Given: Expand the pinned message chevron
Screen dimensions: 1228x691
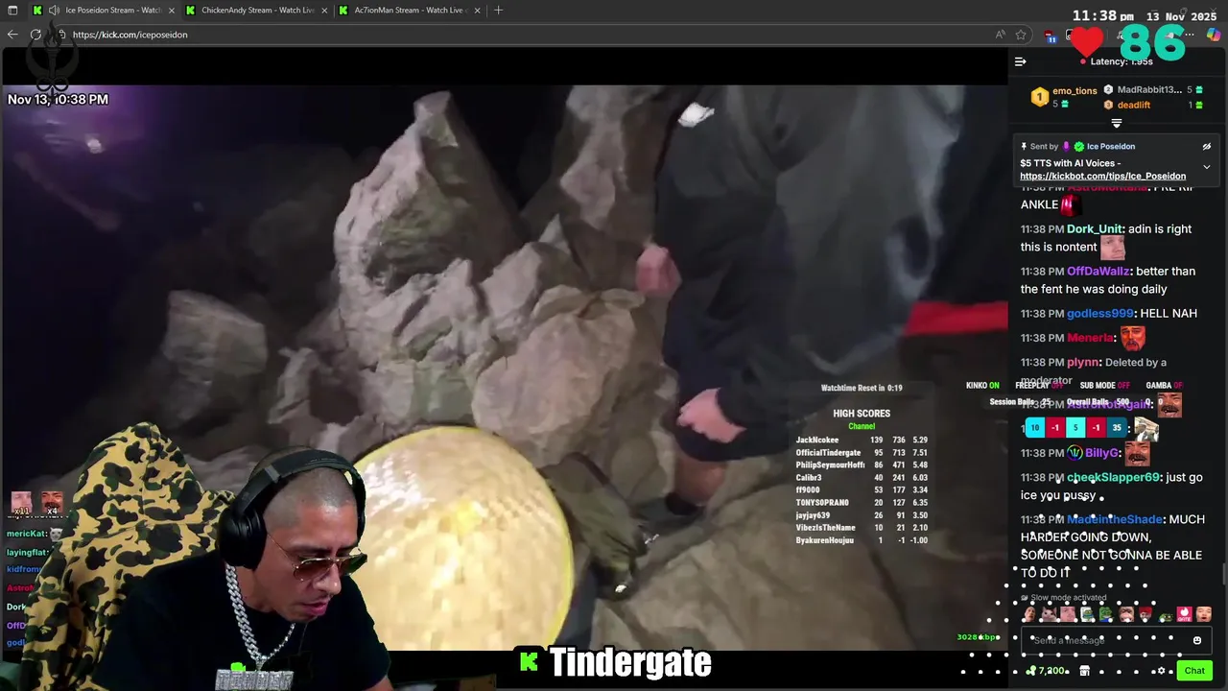Looking at the screenshot, I should tap(1207, 167).
